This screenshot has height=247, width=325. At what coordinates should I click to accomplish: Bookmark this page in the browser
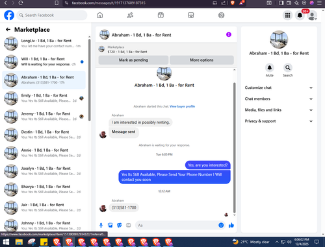pos(57,3)
